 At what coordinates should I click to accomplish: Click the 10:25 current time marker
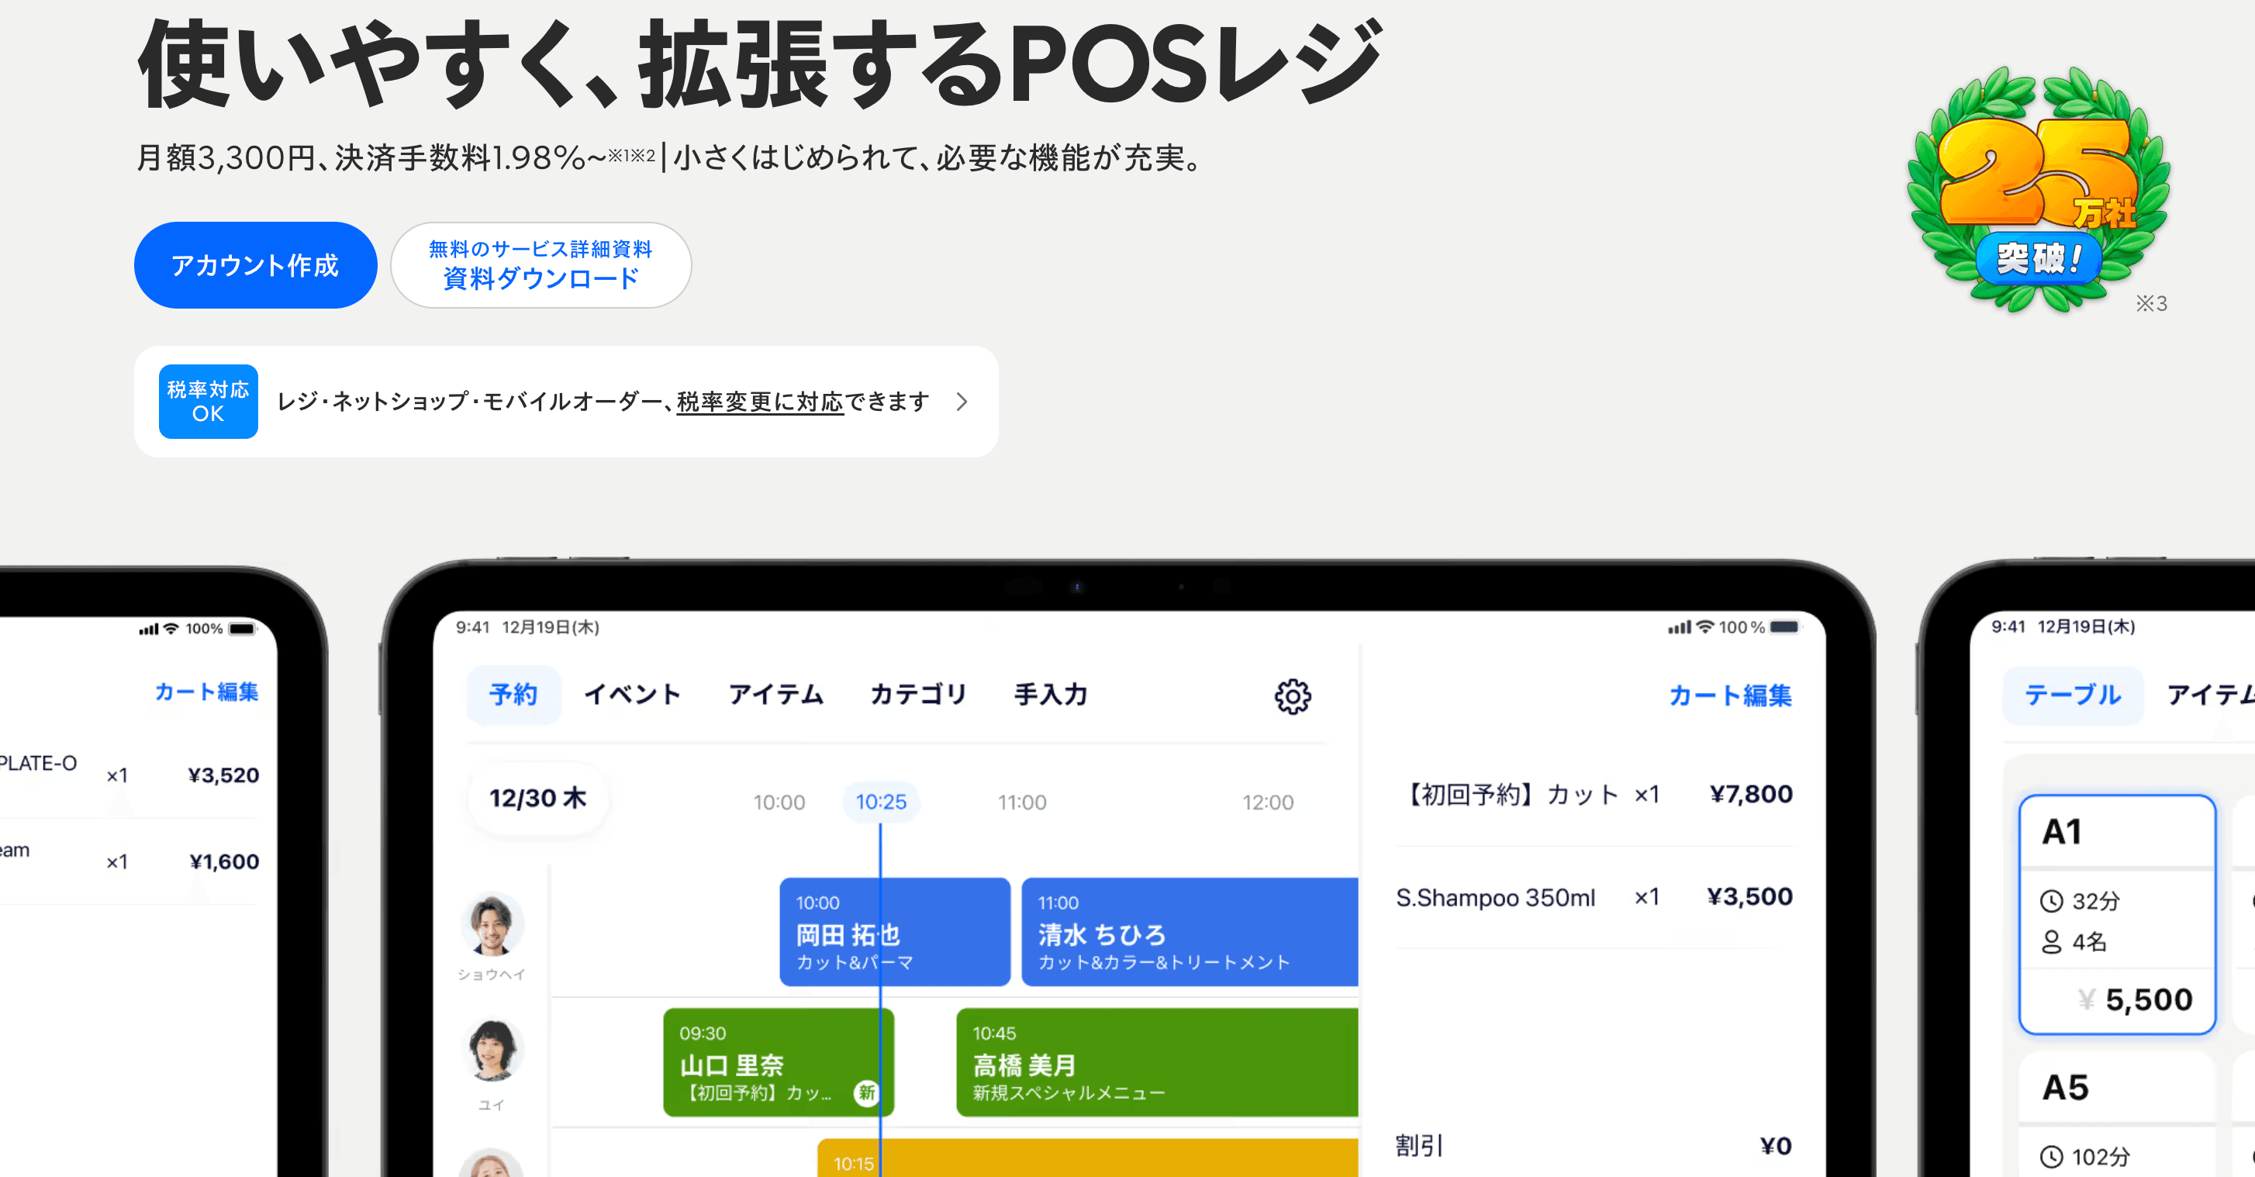[881, 802]
